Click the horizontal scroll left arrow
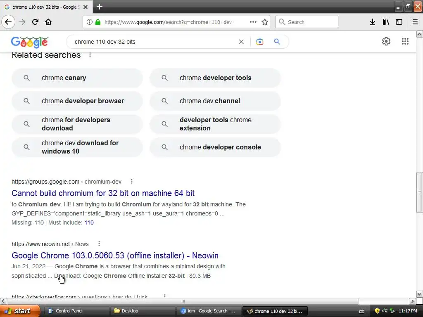423x317 pixels. point(3,301)
